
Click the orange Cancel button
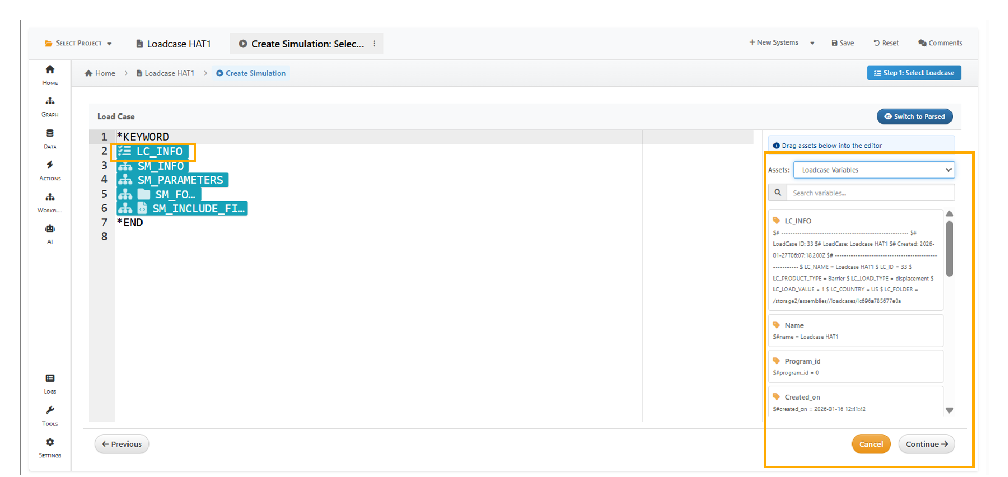click(870, 444)
